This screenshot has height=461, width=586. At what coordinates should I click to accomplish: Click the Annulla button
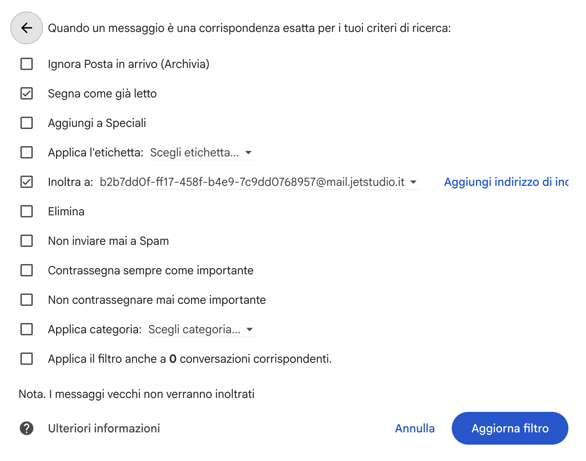click(415, 428)
